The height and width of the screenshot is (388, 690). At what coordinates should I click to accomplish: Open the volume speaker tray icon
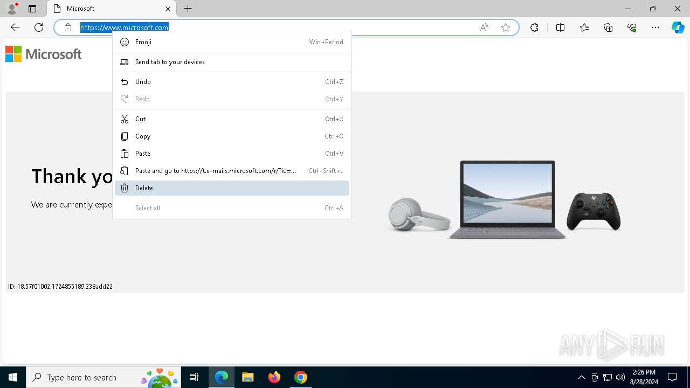tap(620, 377)
